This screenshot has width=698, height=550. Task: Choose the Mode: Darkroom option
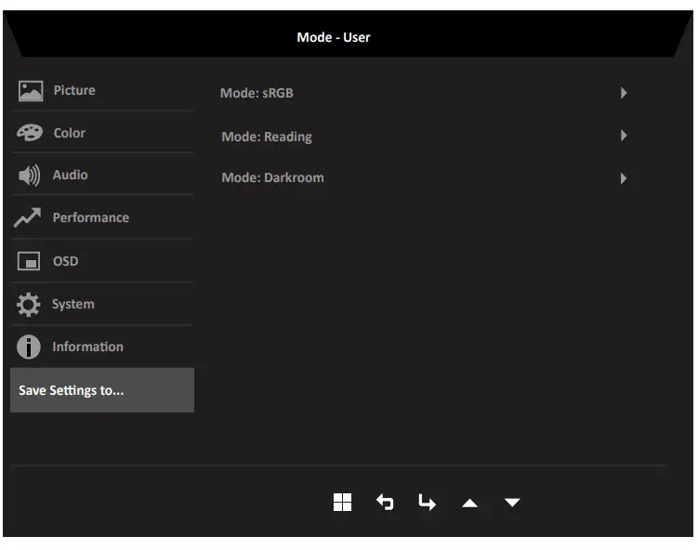click(273, 177)
